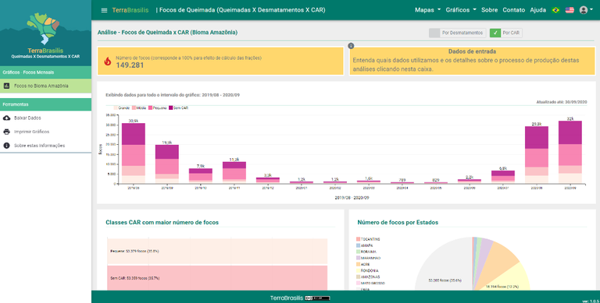Select Focos no Bioma Amazônia in sidebar
Viewport: 600px width, 303px height.
click(x=45, y=86)
